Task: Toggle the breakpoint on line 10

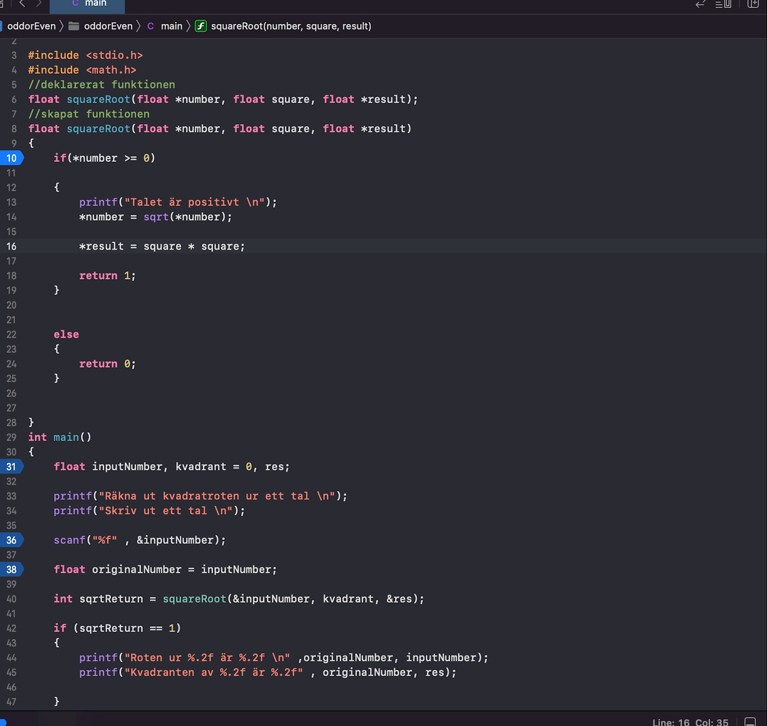Action: pos(11,158)
